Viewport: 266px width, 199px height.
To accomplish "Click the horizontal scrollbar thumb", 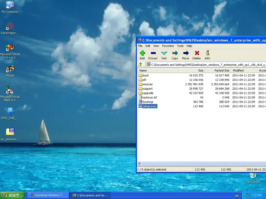I will point(204,163).
